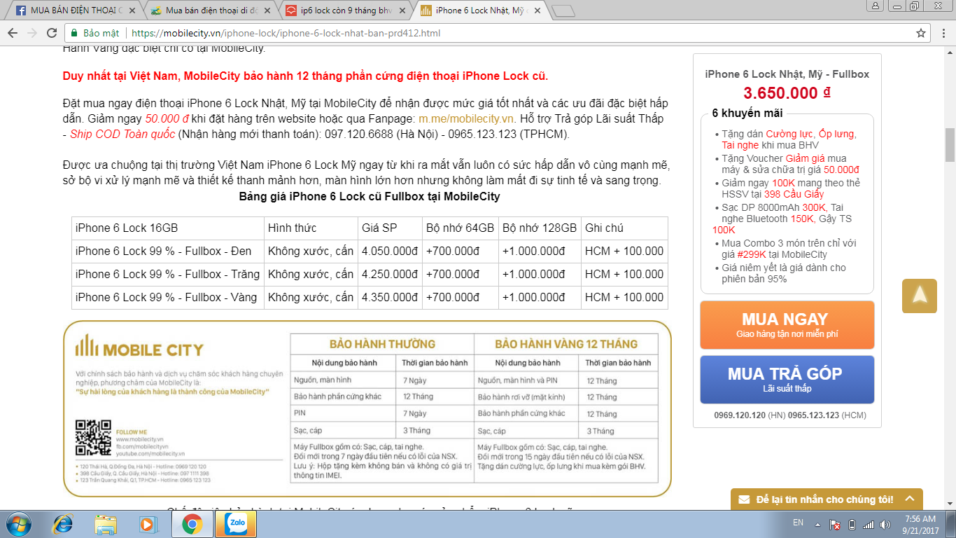
Task: Show hidden system tray icons
Action: click(818, 524)
